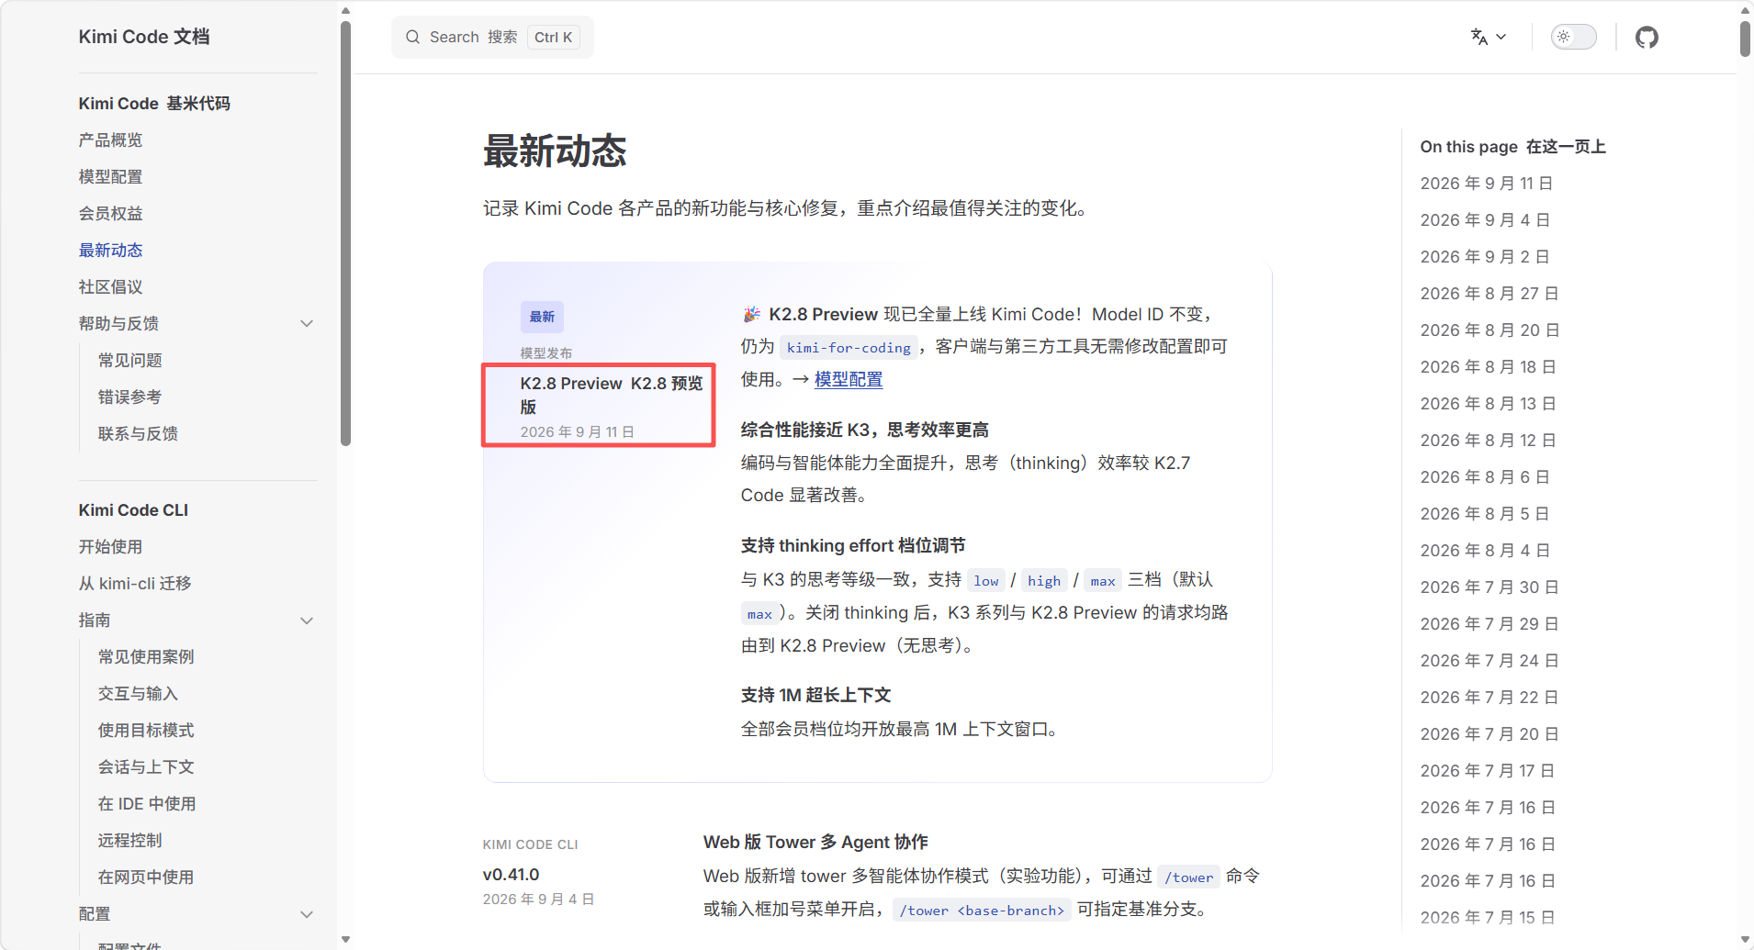
Task: Click the 综合性能接近 K3，思考效率更高 heading
Action: click(865, 430)
